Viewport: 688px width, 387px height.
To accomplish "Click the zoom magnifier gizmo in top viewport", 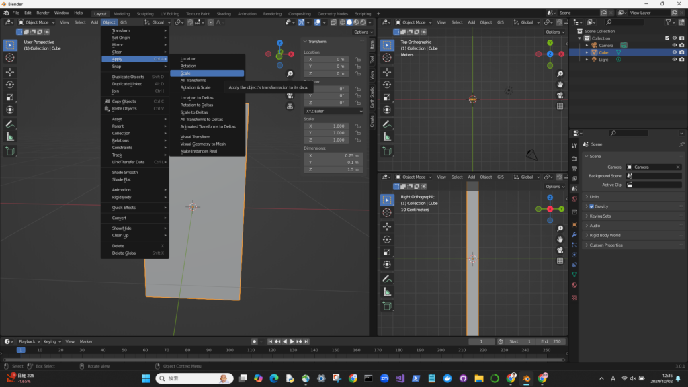I will [x=560, y=73].
